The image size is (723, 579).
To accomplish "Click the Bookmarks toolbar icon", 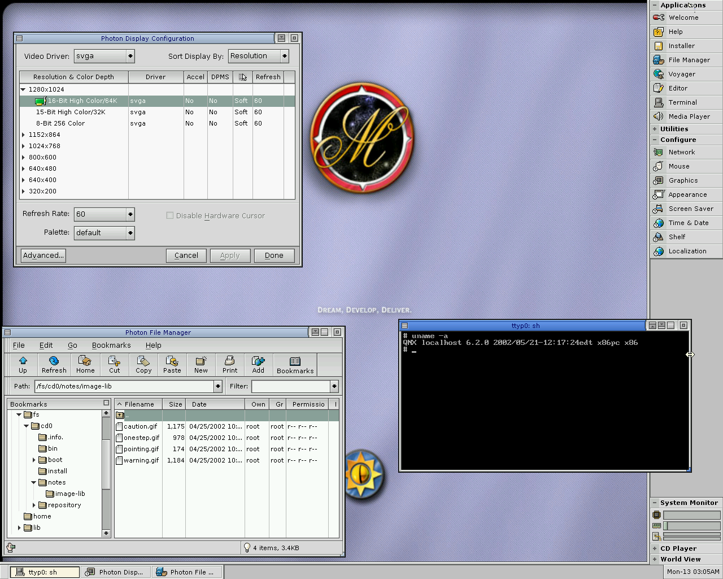I will (295, 364).
